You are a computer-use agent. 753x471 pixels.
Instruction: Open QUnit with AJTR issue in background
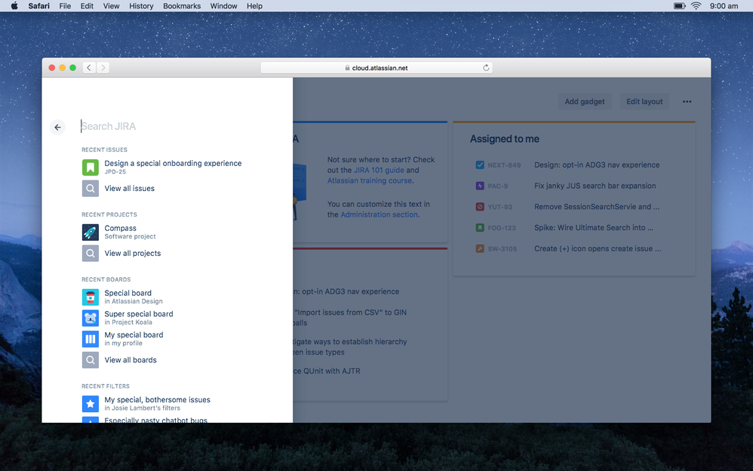327,371
